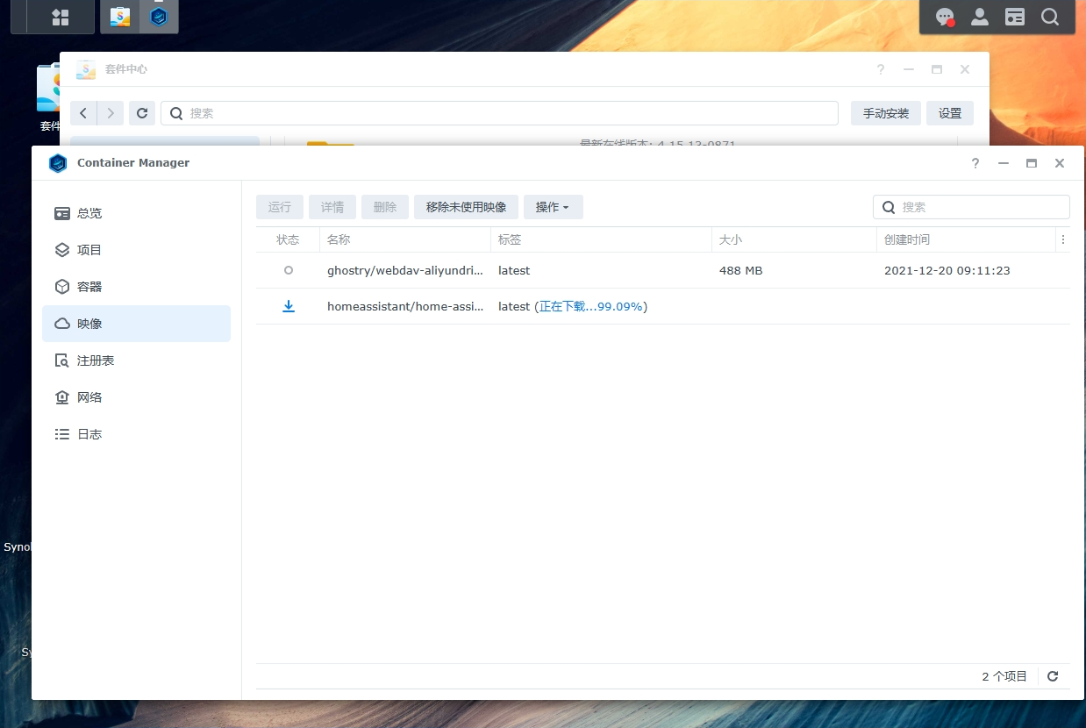1086x728 pixels.
Task: Sort by the Name (名称) column
Action: tap(405, 239)
